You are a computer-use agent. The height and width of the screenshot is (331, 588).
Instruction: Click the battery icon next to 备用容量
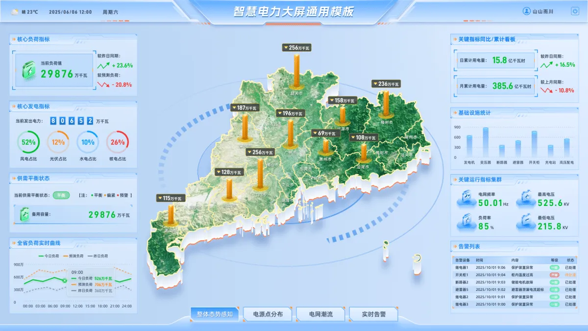24,214
